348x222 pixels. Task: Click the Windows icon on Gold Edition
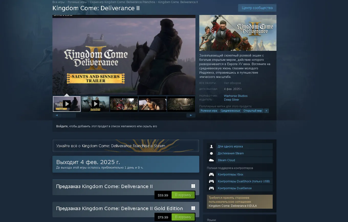tap(193, 208)
